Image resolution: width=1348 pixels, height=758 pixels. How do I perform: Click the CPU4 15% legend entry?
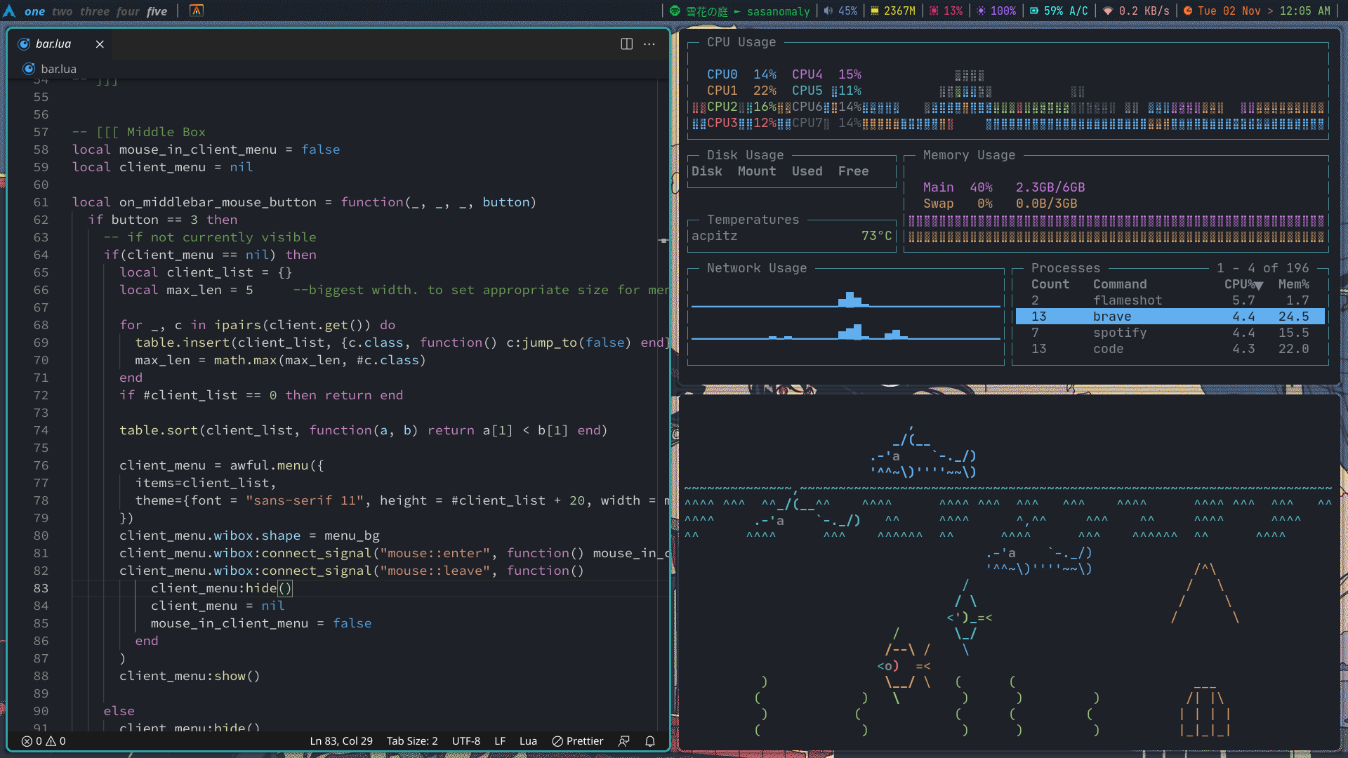click(x=826, y=74)
